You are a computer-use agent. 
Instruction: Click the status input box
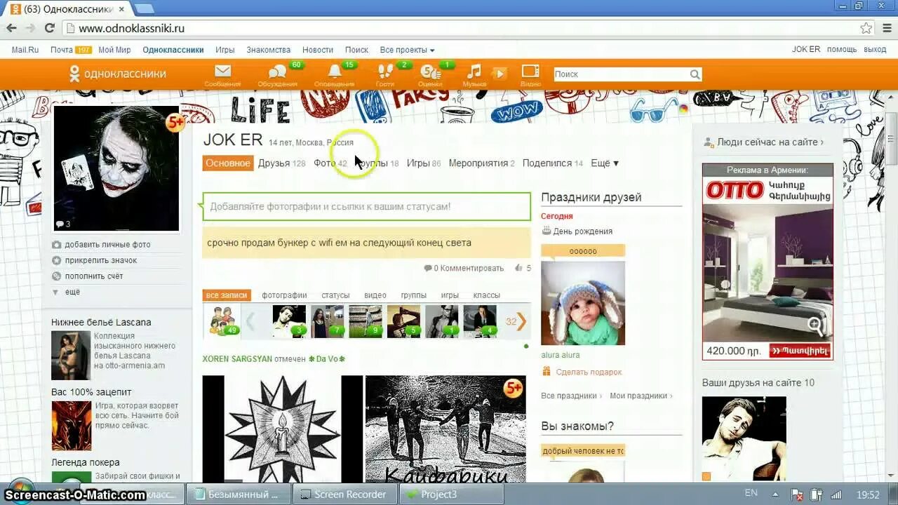click(x=366, y=207)
